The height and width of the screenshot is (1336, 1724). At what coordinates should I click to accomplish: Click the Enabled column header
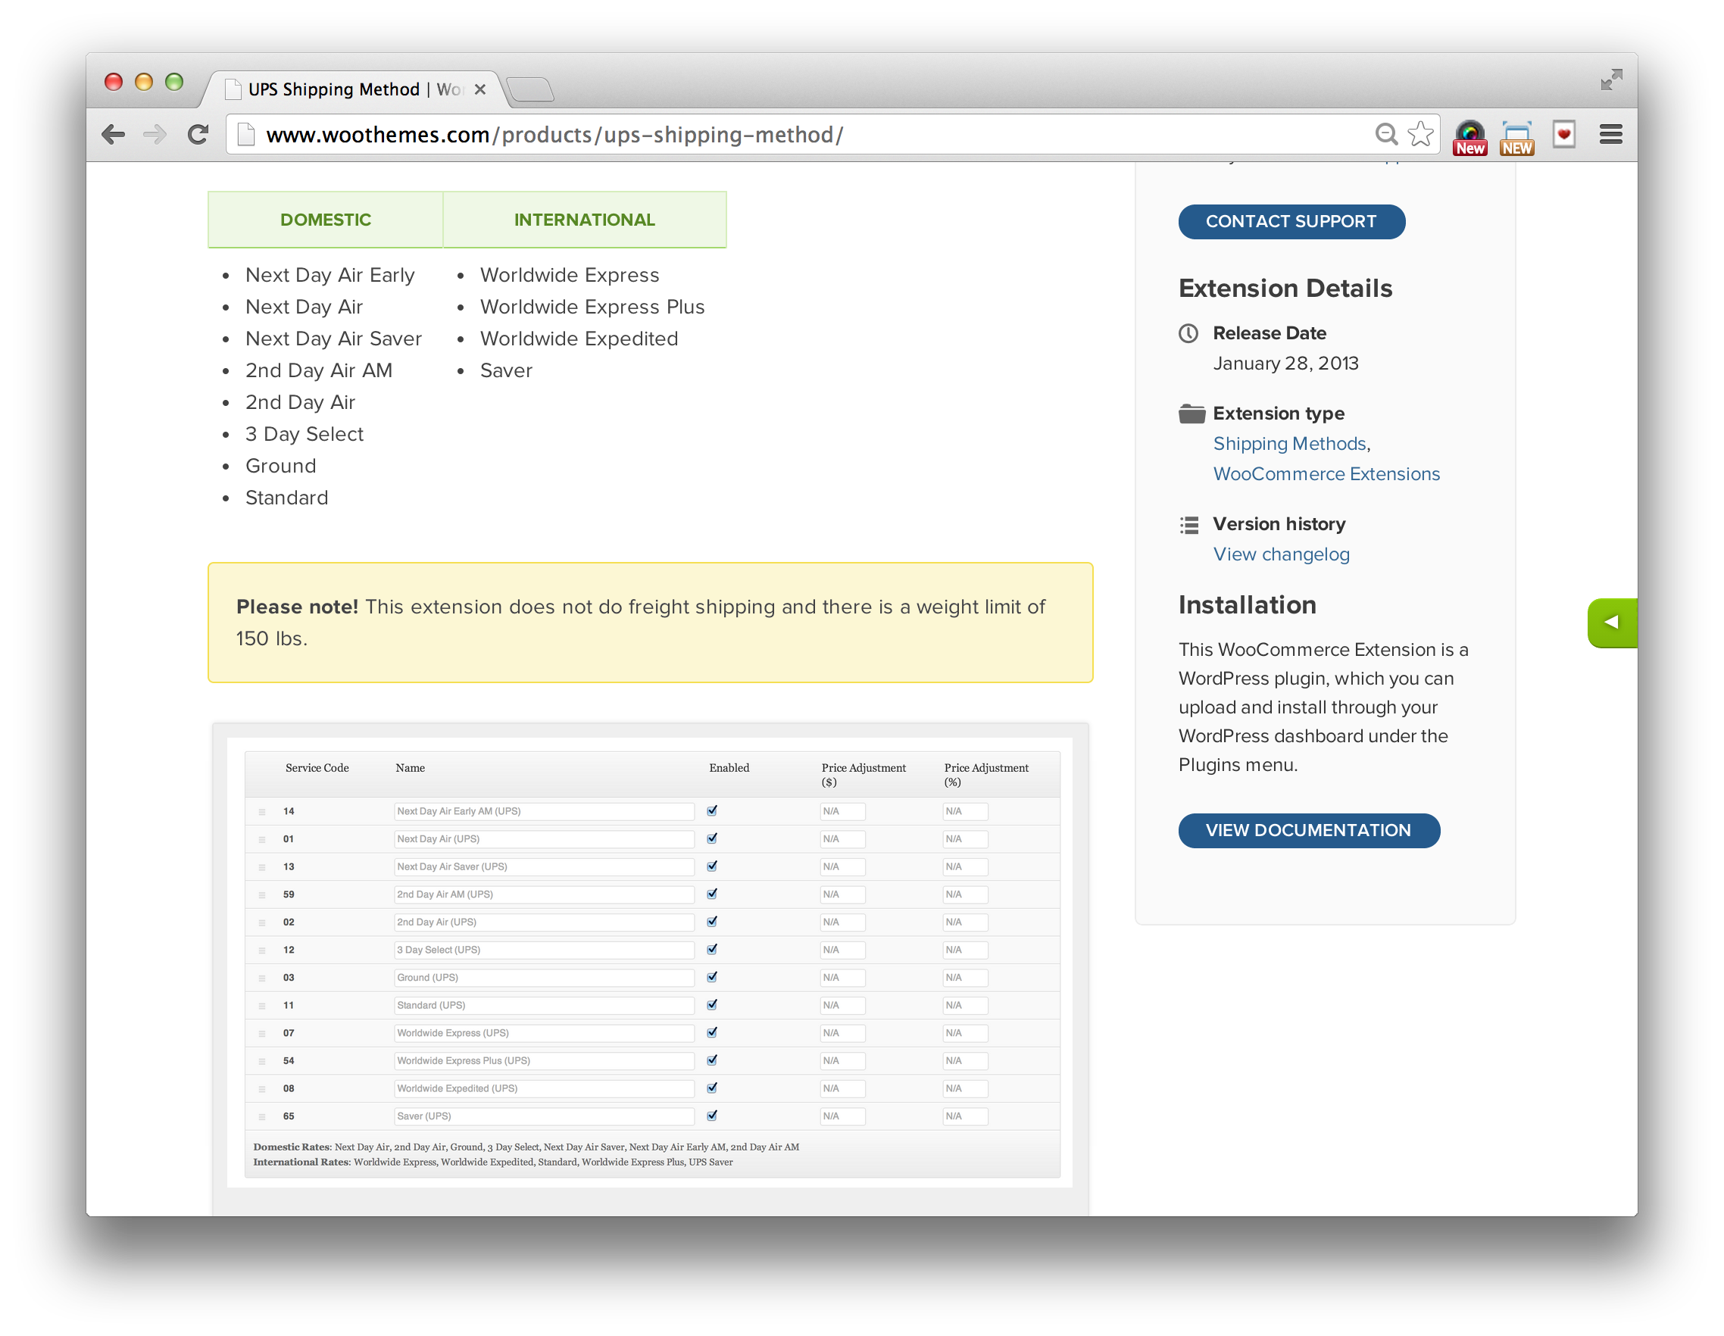point(729,768)
